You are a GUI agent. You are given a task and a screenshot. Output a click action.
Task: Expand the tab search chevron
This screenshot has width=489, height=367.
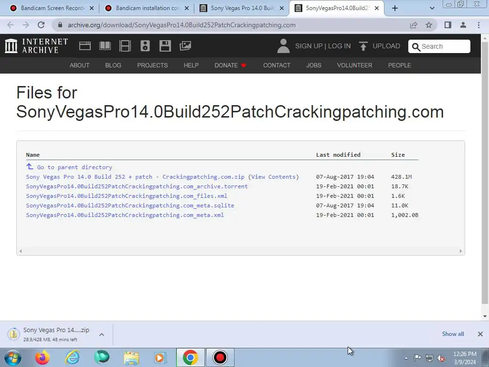pyautogui.click(x=432, y=8)
